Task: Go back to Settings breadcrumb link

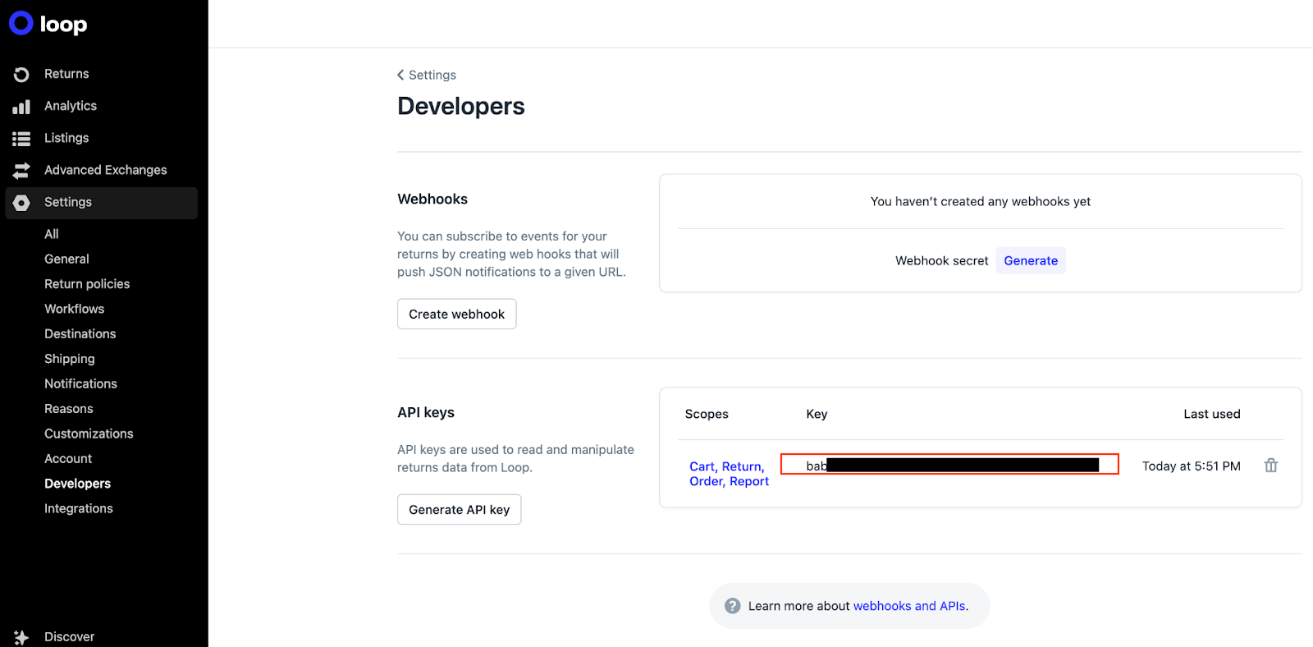Action: point(432,75)
